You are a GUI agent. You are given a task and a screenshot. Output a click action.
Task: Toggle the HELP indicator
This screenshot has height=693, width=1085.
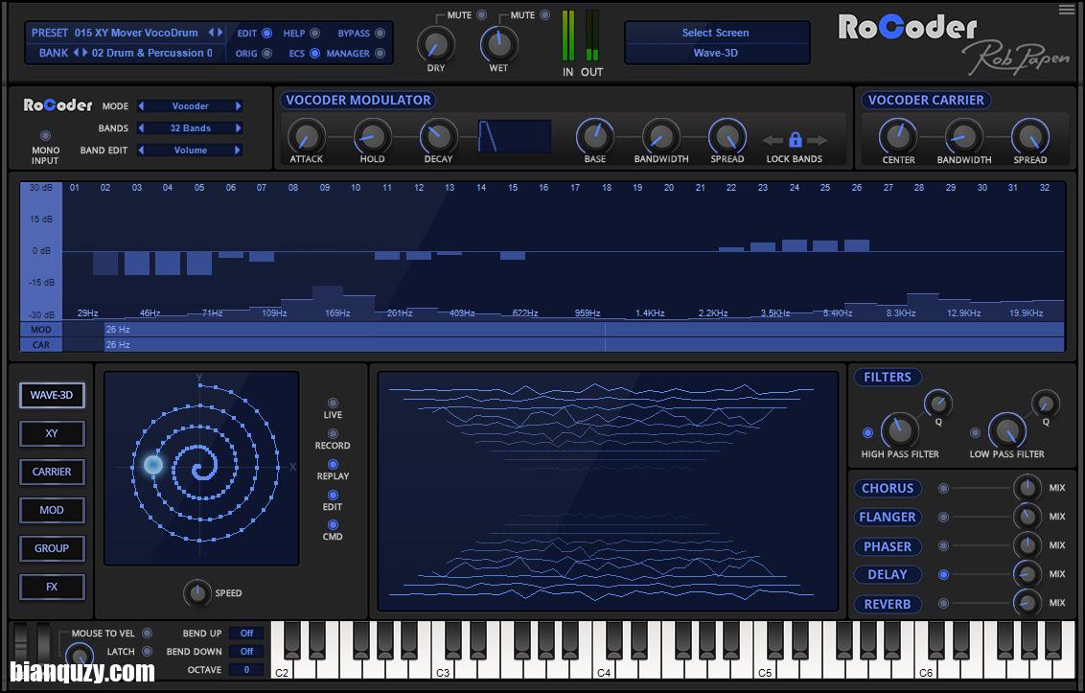tap(314, 34)
